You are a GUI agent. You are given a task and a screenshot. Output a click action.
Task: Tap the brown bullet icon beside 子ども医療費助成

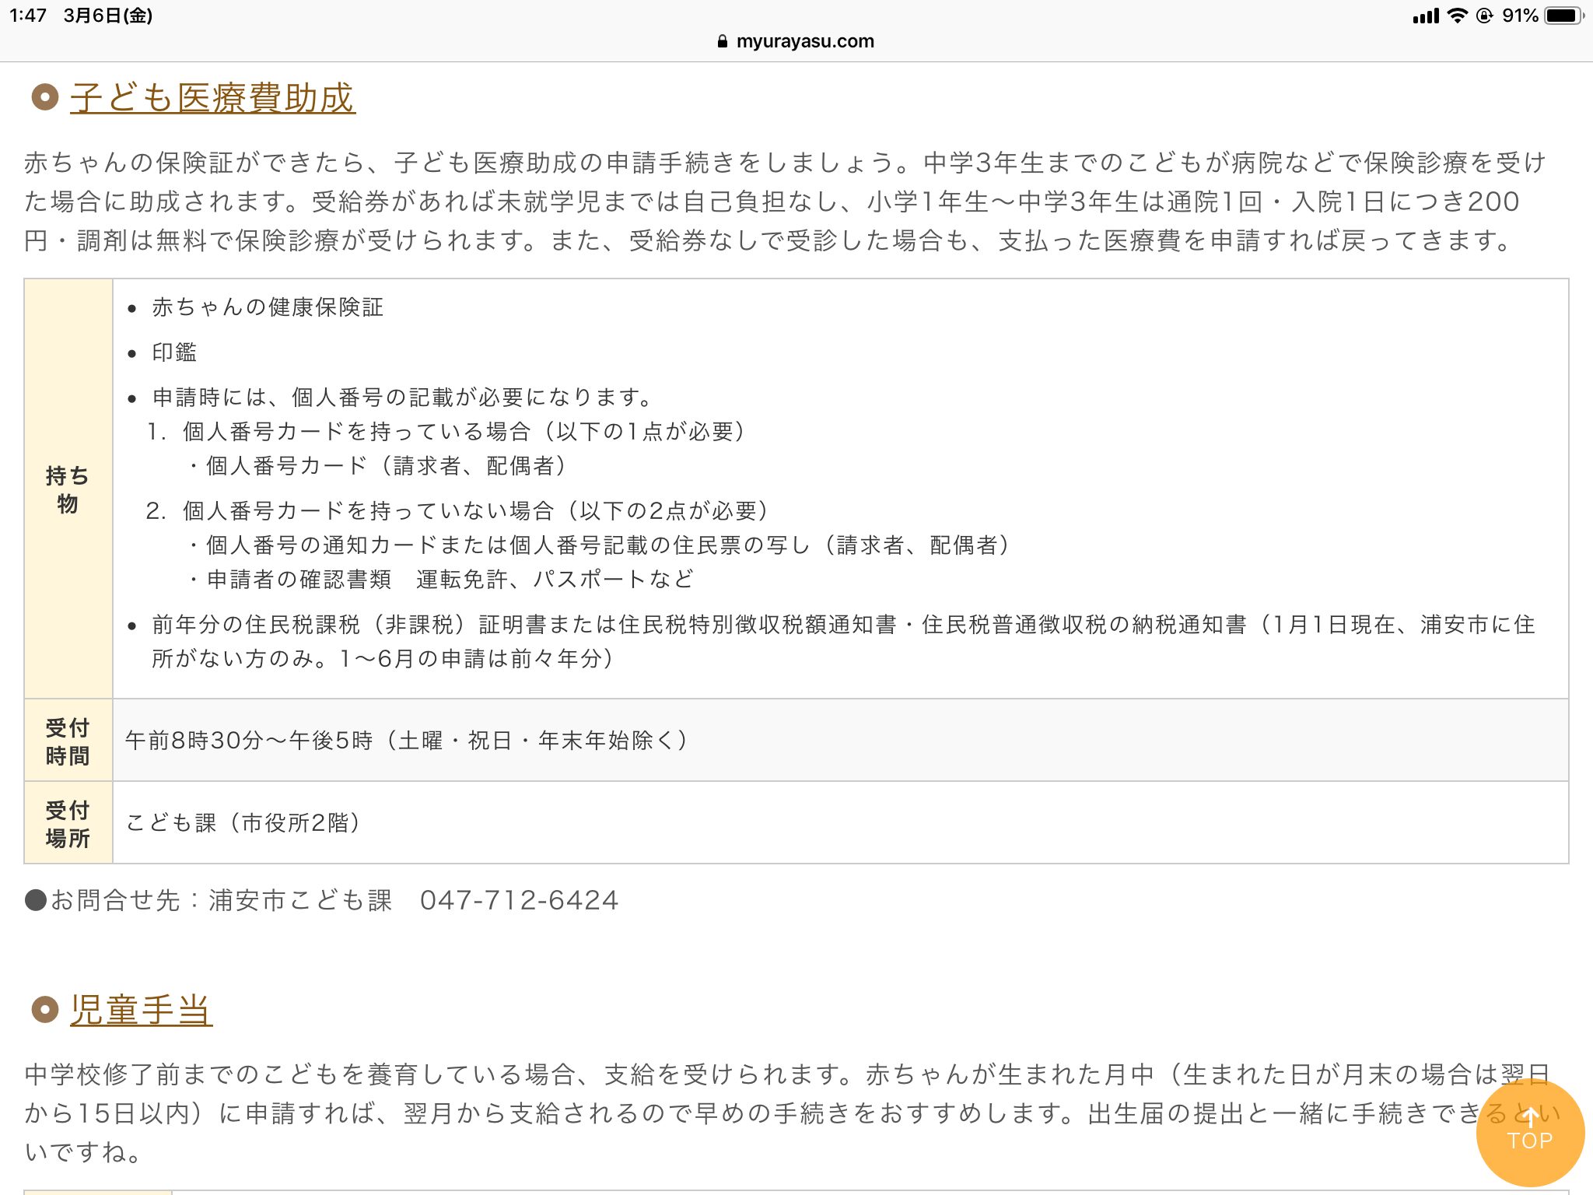(44, 98)
